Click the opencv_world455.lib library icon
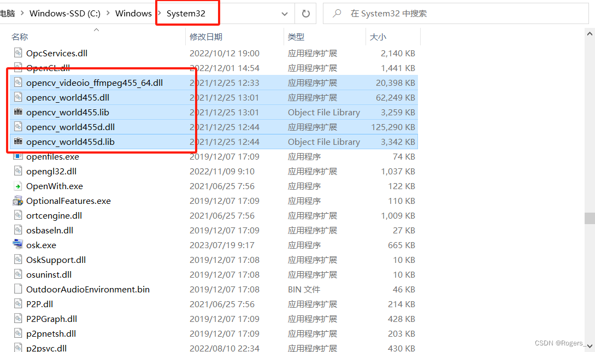 pyautogui.click(x=18, y=112)
